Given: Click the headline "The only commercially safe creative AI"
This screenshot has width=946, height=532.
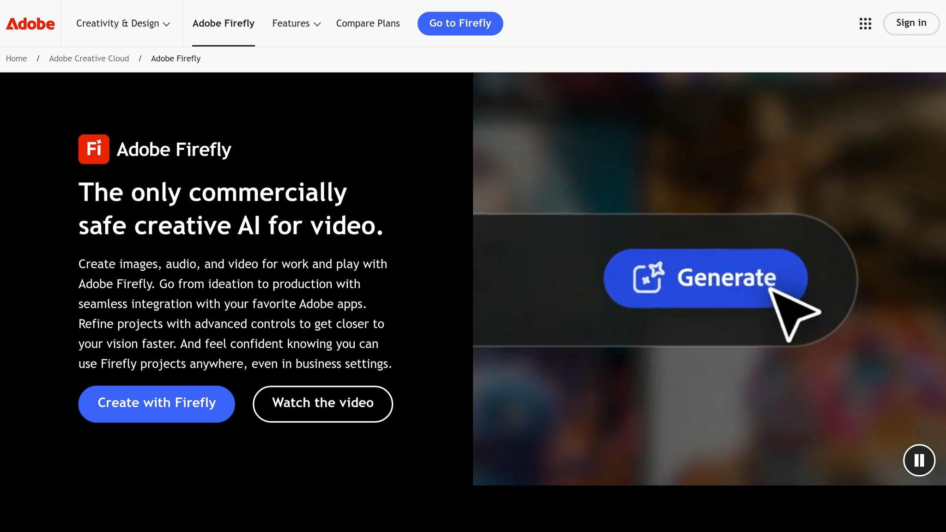Looking at the screenshot, I should tap(231, 209).
